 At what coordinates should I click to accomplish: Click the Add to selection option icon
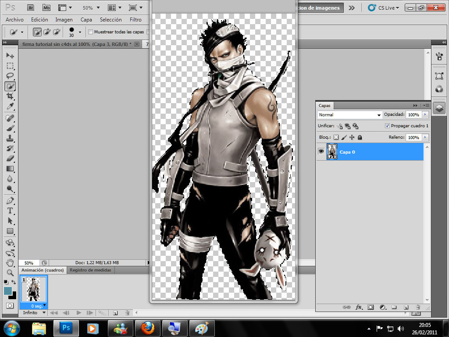coord(46,32)
